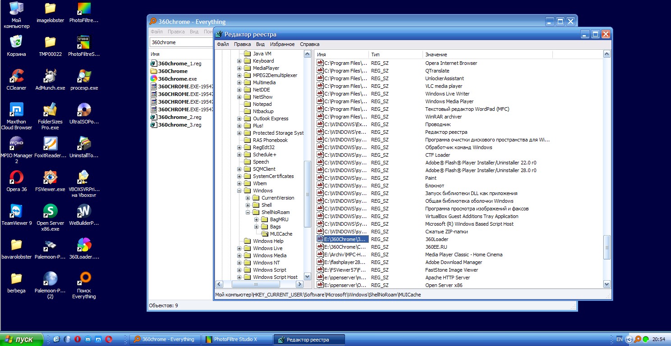Open procexp.exe desktop icon
The height and width of the screenshot is (346, 671).
[x=84, y=79]
